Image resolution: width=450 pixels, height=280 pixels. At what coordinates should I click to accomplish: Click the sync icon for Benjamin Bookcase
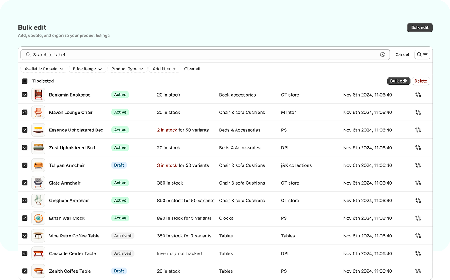tap(418, 95)
